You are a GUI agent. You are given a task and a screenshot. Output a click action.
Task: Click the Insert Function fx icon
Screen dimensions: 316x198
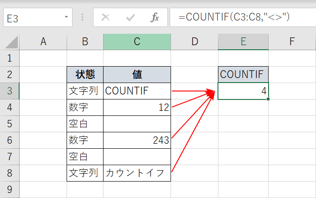[x=155, y=17]
